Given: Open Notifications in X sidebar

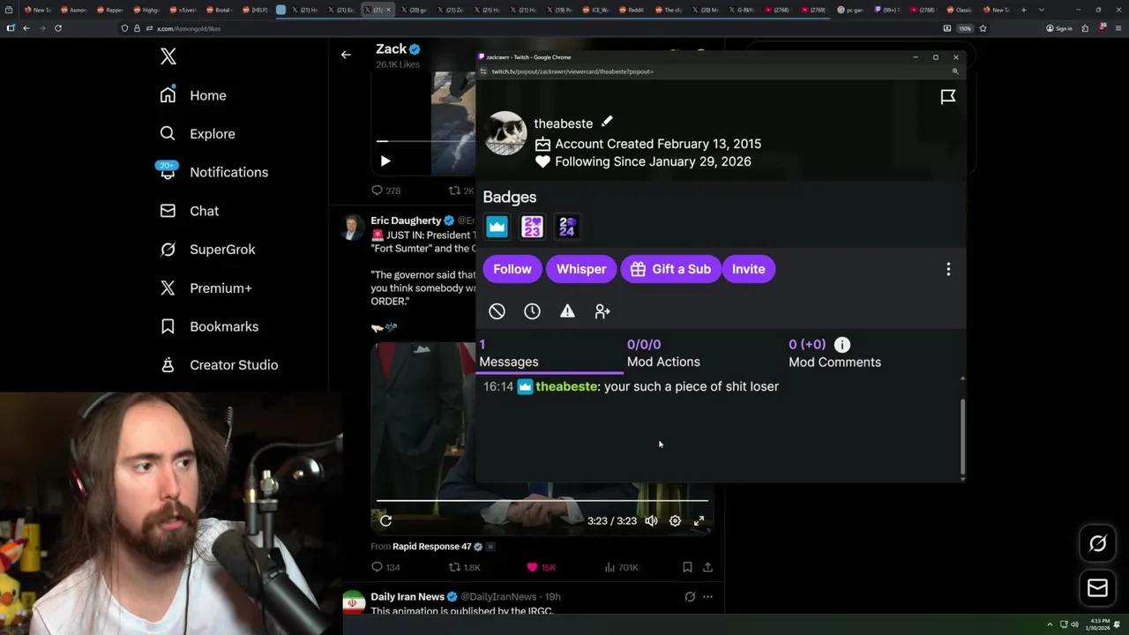Looking at the screenshot, I should (213, 172).
